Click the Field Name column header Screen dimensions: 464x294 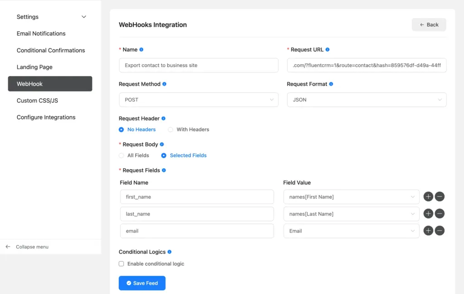coord(134,183)
